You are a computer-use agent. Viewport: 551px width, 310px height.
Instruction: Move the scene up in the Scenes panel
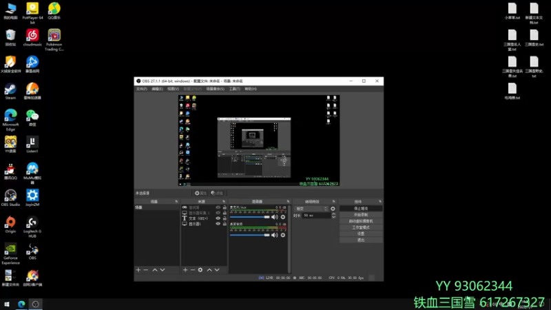pos(154,270)
